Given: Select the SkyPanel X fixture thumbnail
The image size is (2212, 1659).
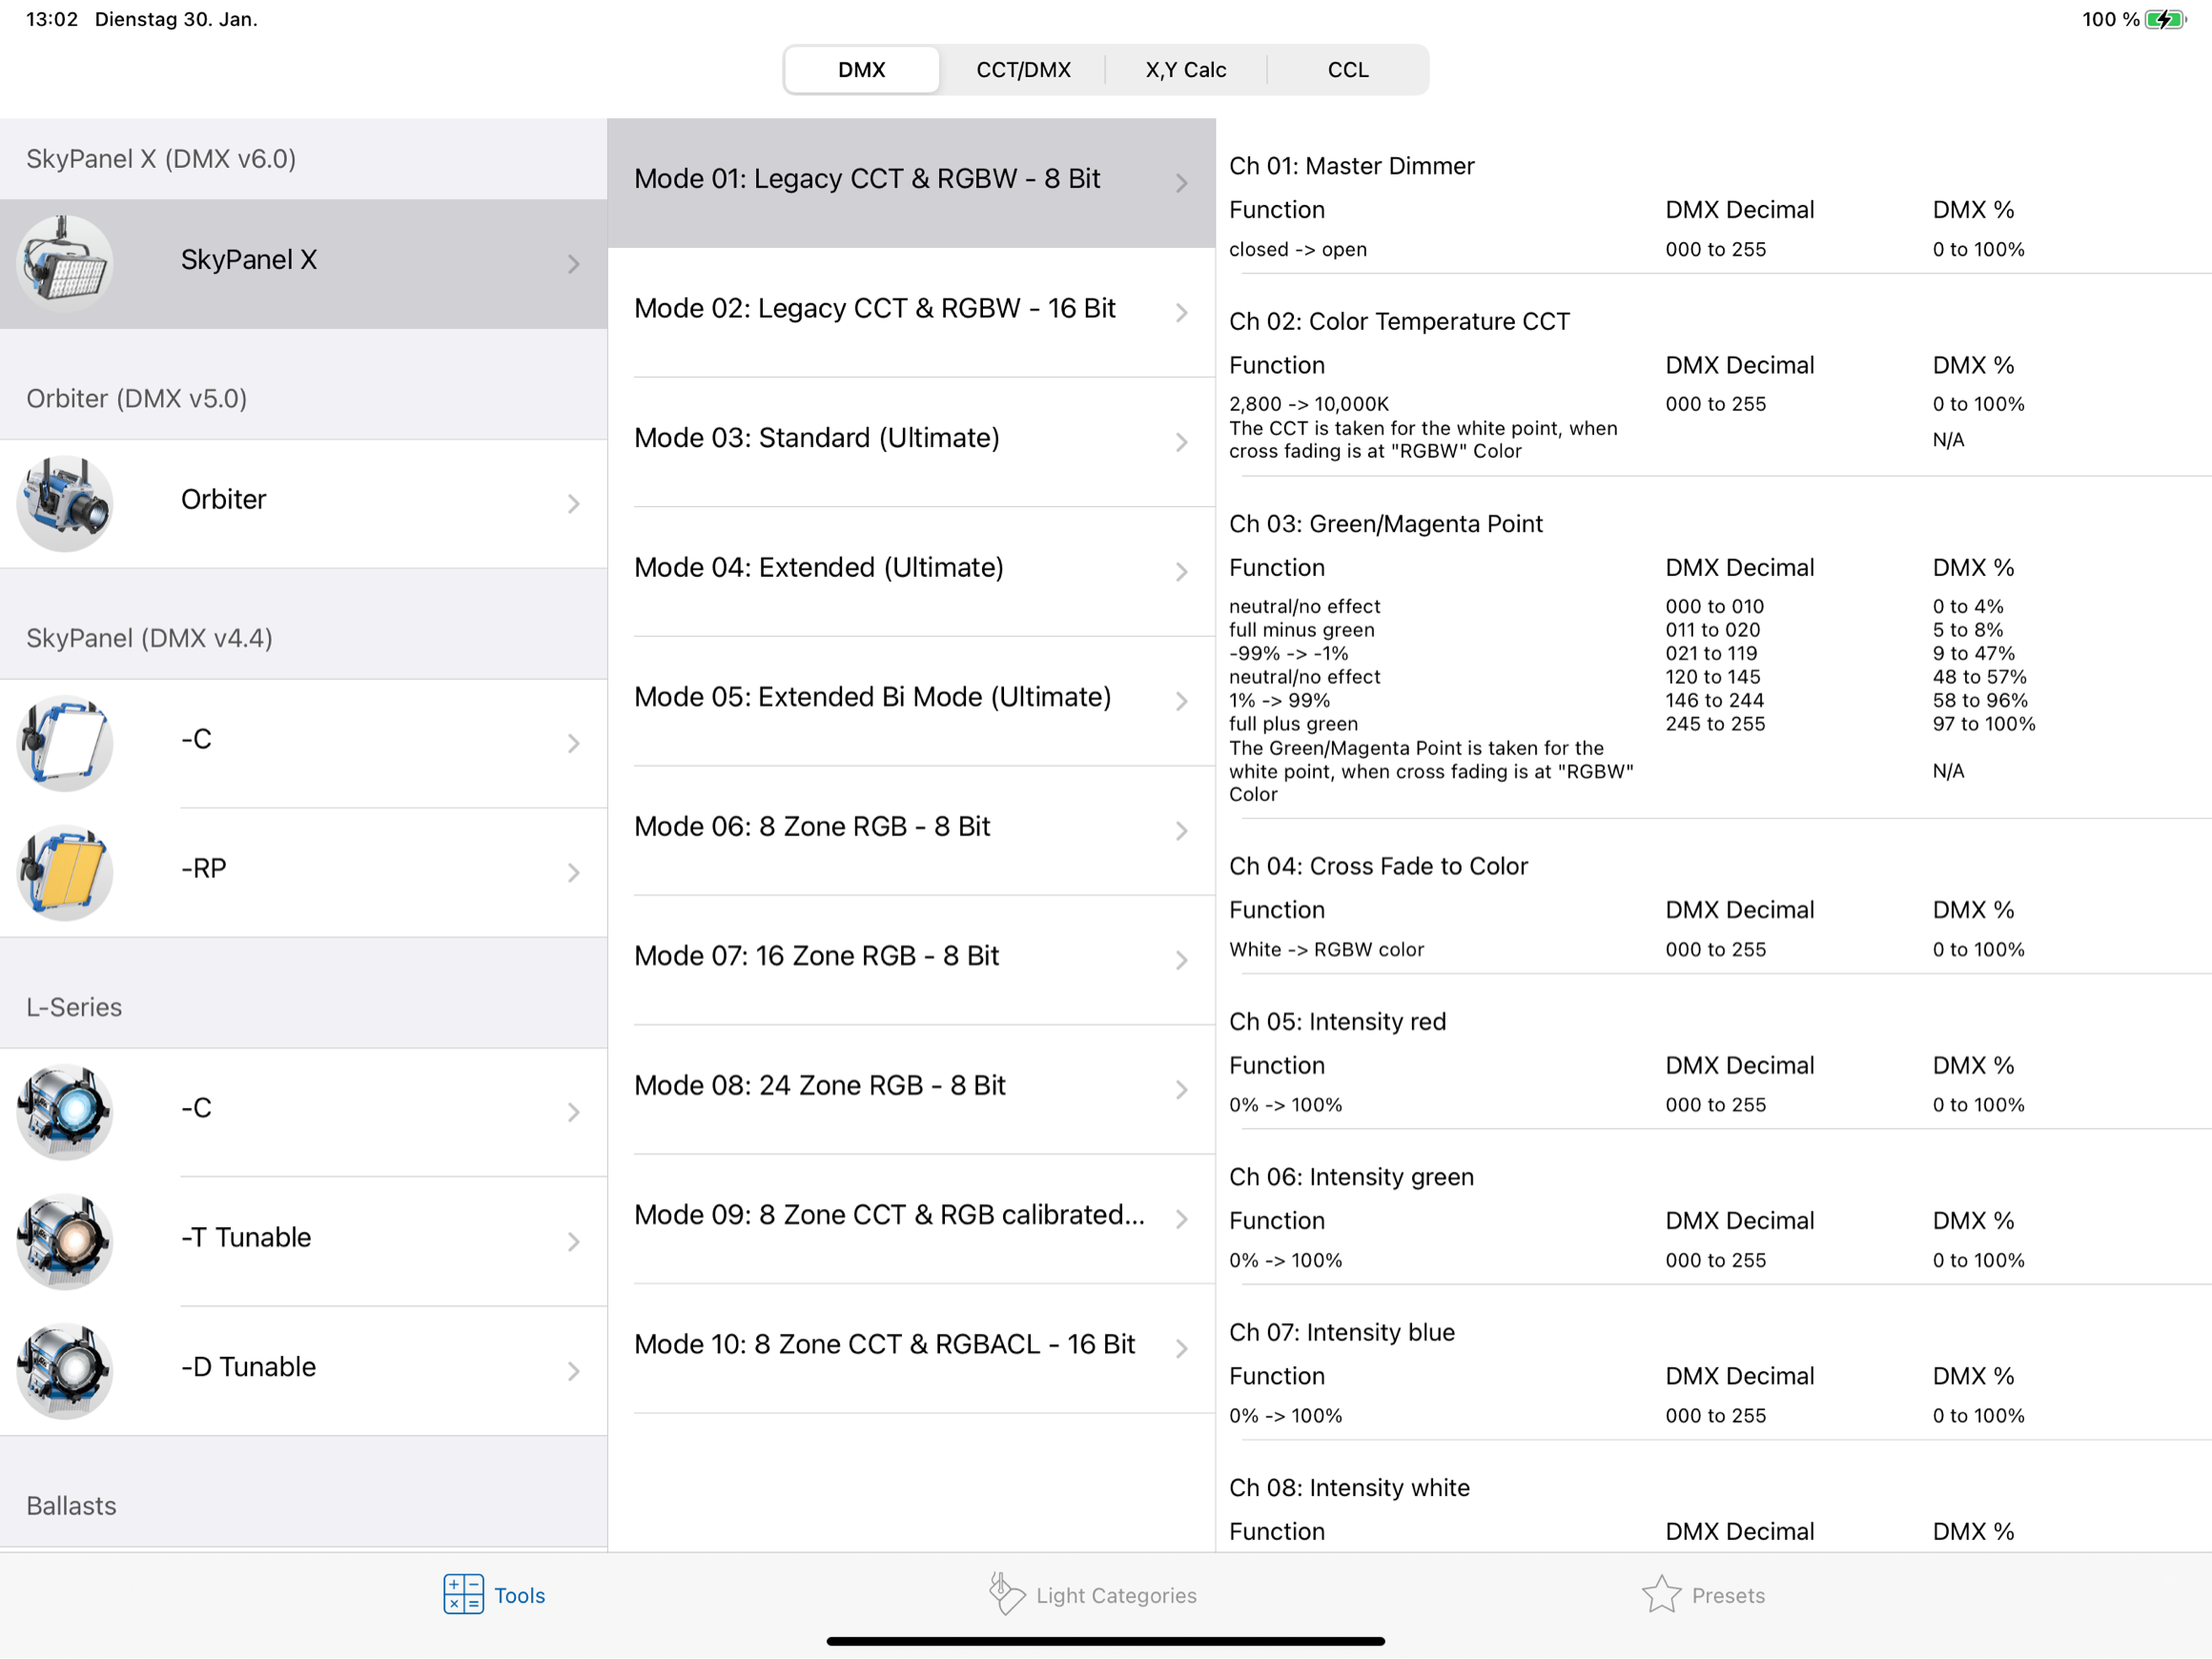Looking at the screenshot, I should click(x=65, y=262).
